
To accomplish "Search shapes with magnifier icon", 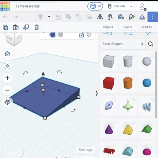I will click(150, 44).
